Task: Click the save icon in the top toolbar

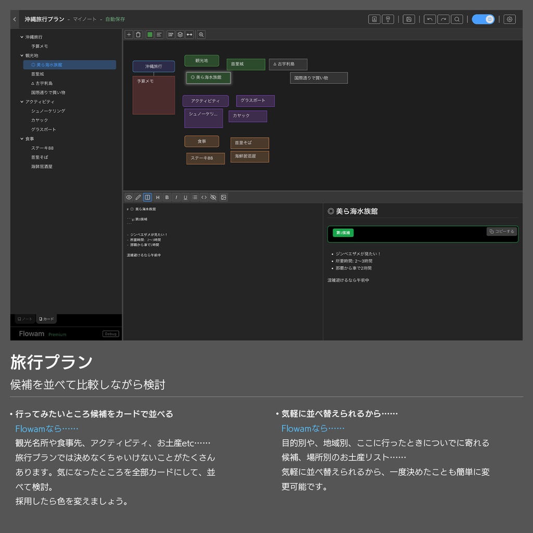Action: (x=409, y=19)
